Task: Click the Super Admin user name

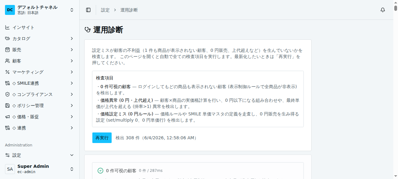Action: tap(33, 166)
